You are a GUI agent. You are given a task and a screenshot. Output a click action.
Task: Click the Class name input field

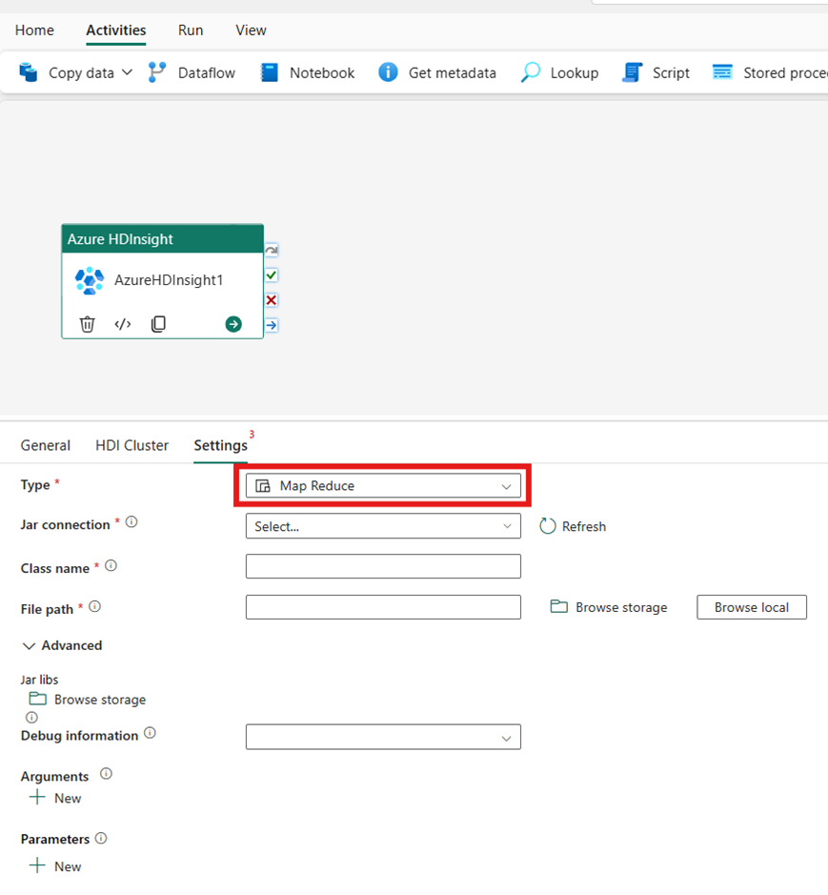tap(383, 566)
